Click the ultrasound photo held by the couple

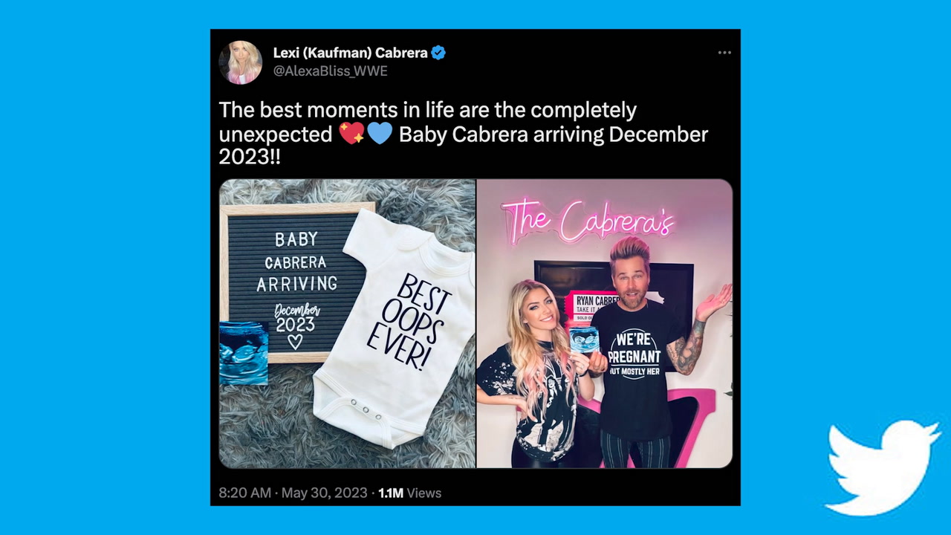point(584,340)
